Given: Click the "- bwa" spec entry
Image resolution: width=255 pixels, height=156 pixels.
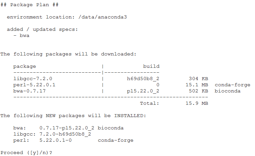Looking at the screenshot, I should click(x=21, y=36).
